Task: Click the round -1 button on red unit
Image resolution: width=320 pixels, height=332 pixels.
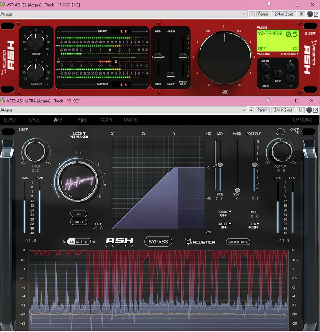Action: coord(291,78)
